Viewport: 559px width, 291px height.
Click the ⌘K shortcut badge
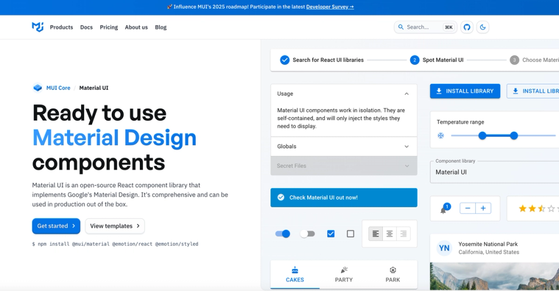pyautogui.click(x=448, y=27)
